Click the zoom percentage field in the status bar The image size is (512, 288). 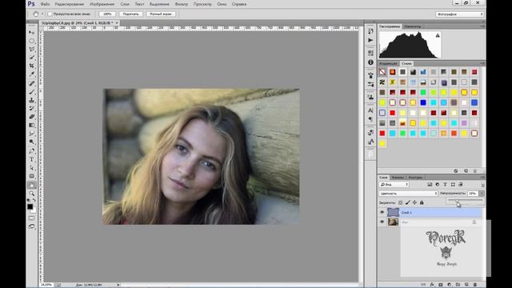click(x=46, y=285)
